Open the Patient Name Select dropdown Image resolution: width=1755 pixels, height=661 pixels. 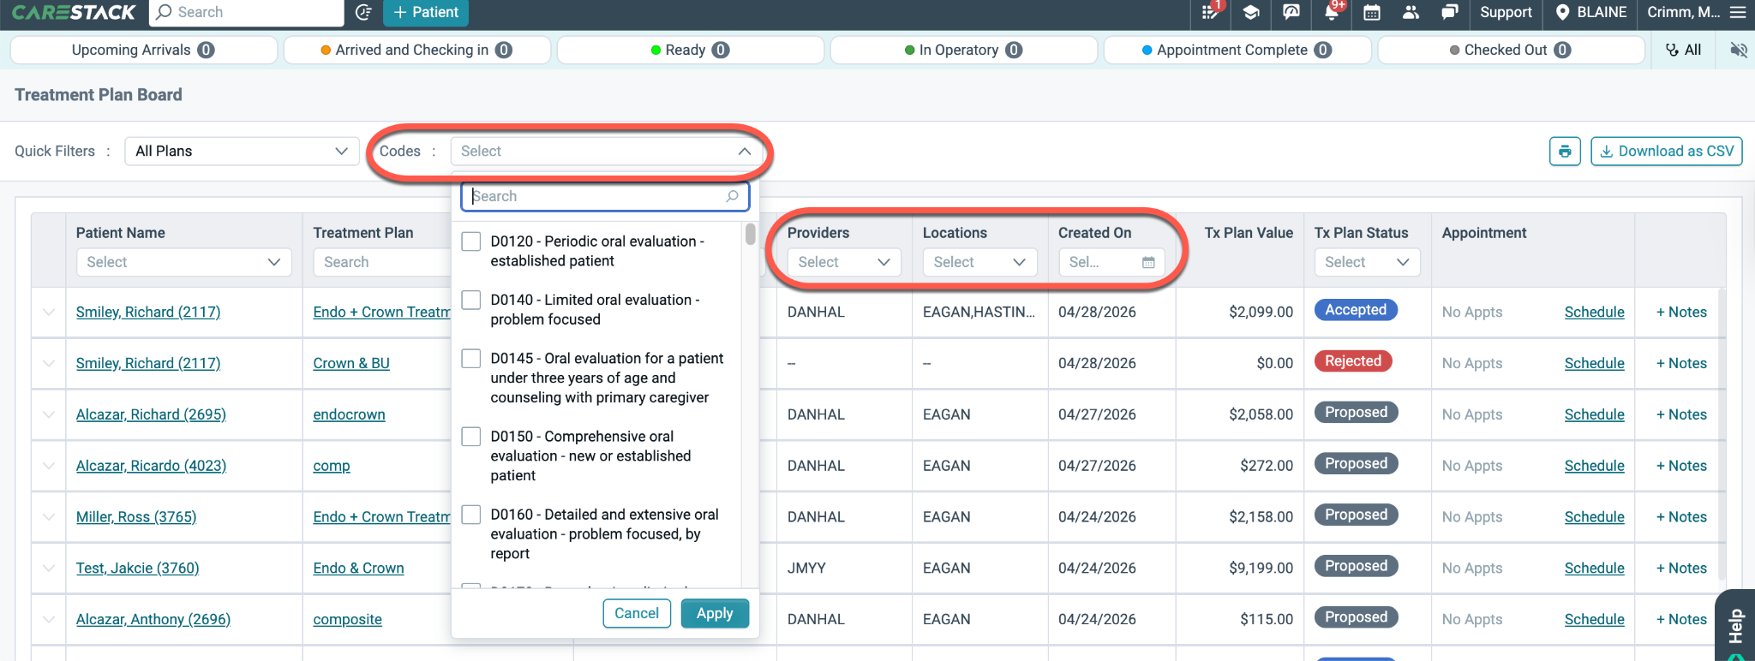click(x=184, y=262)
